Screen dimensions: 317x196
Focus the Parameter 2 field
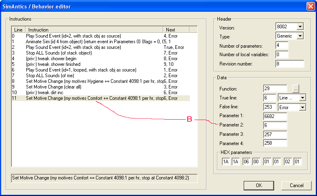pyautogui.click(x=275, y=125)
